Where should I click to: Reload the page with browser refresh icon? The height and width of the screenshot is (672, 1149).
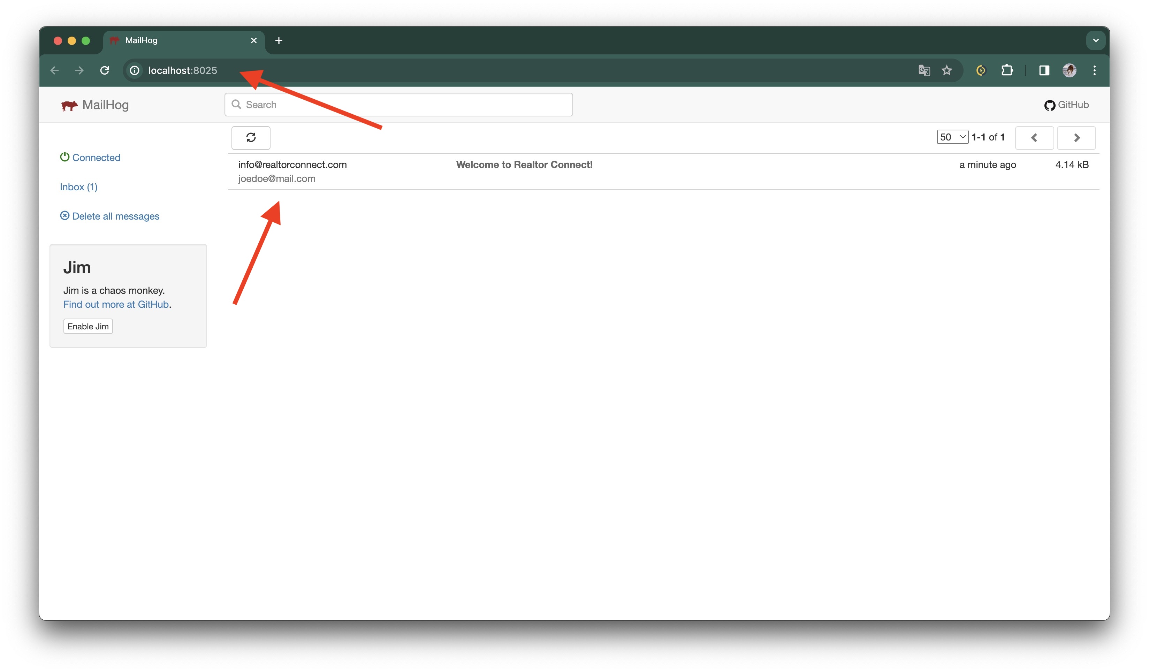(x=105, y=70)
